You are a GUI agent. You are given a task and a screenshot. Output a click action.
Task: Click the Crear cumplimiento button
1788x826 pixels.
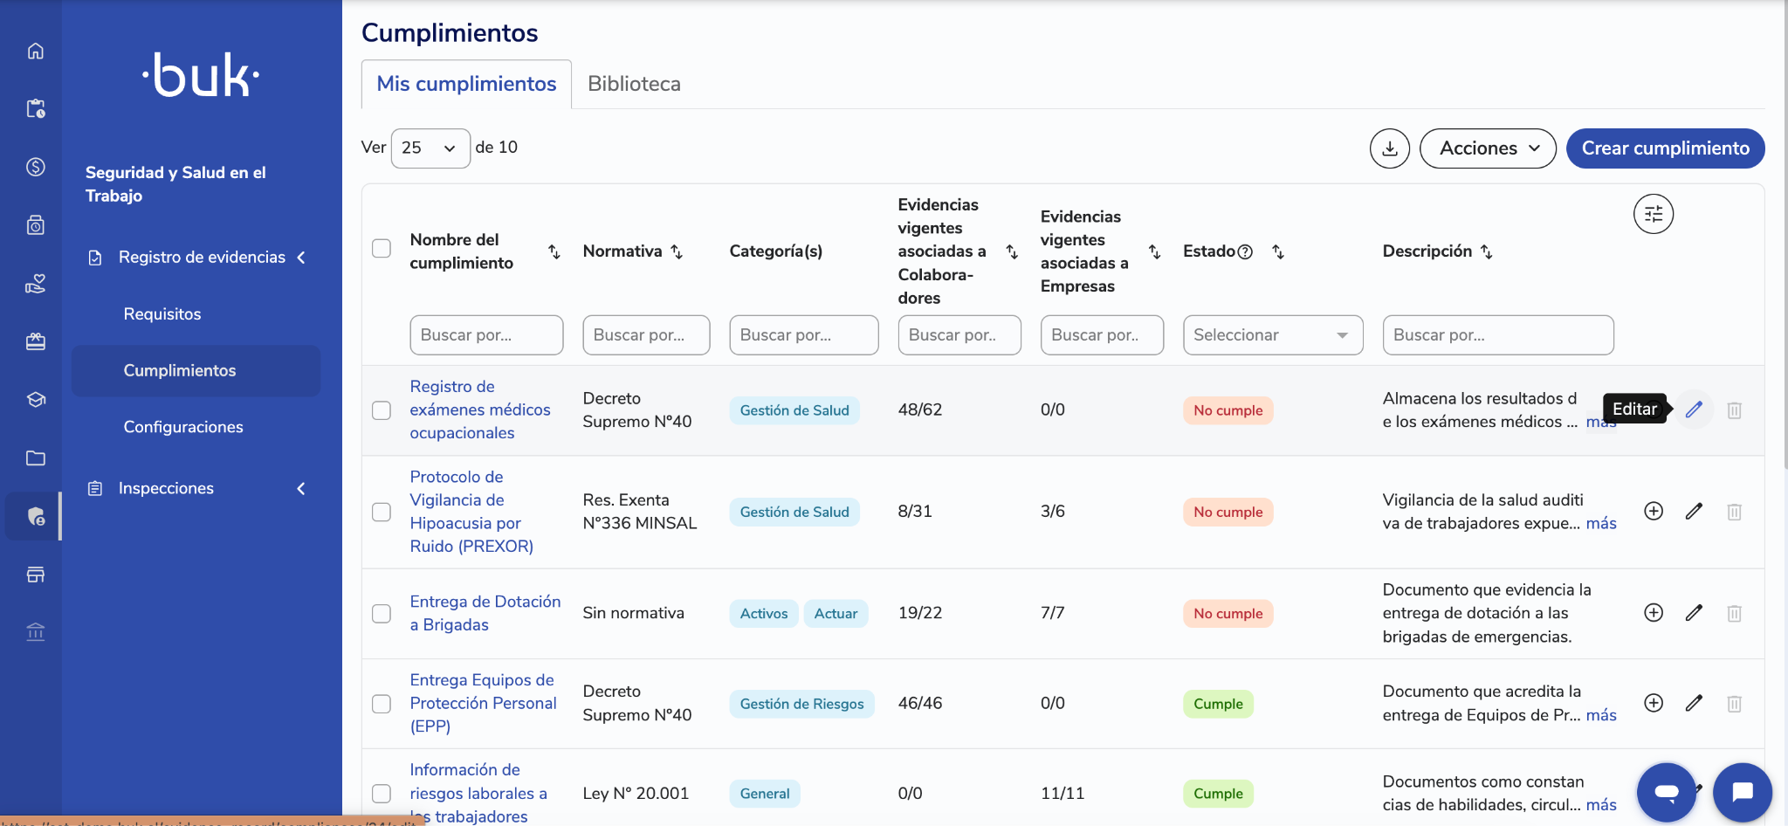(x=1665, y=148)
